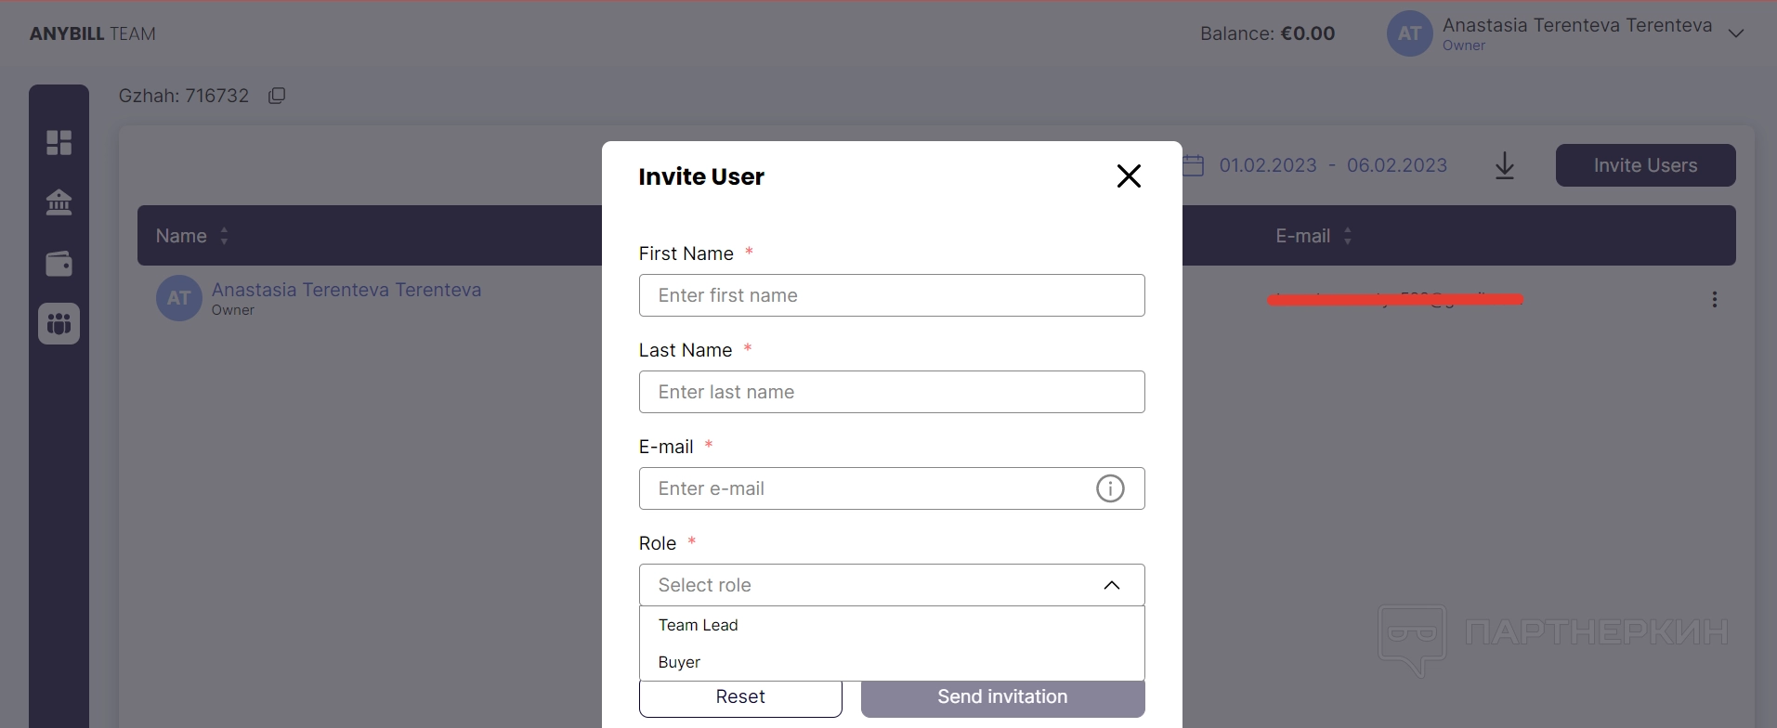Click the e-mail info icon
The height and width of the screenshot is (728, 1777).
click(x=1110, y=488)
